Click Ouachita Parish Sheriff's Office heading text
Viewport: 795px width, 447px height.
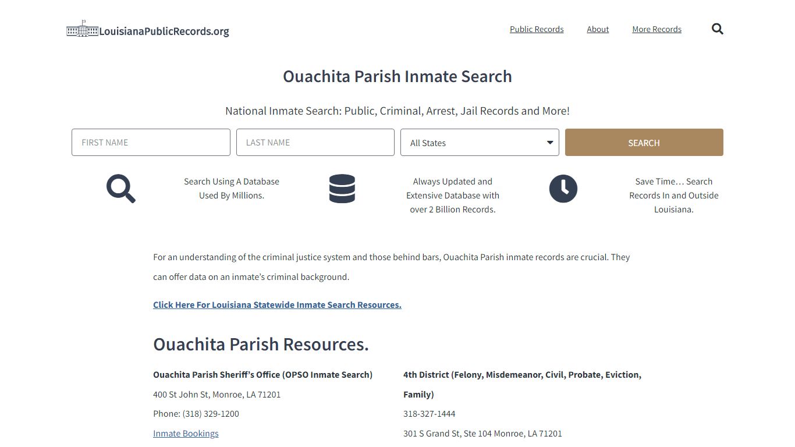click(262, 374)
